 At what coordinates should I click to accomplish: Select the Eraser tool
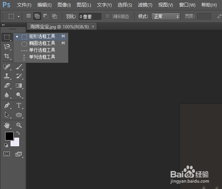click(7, 85)
